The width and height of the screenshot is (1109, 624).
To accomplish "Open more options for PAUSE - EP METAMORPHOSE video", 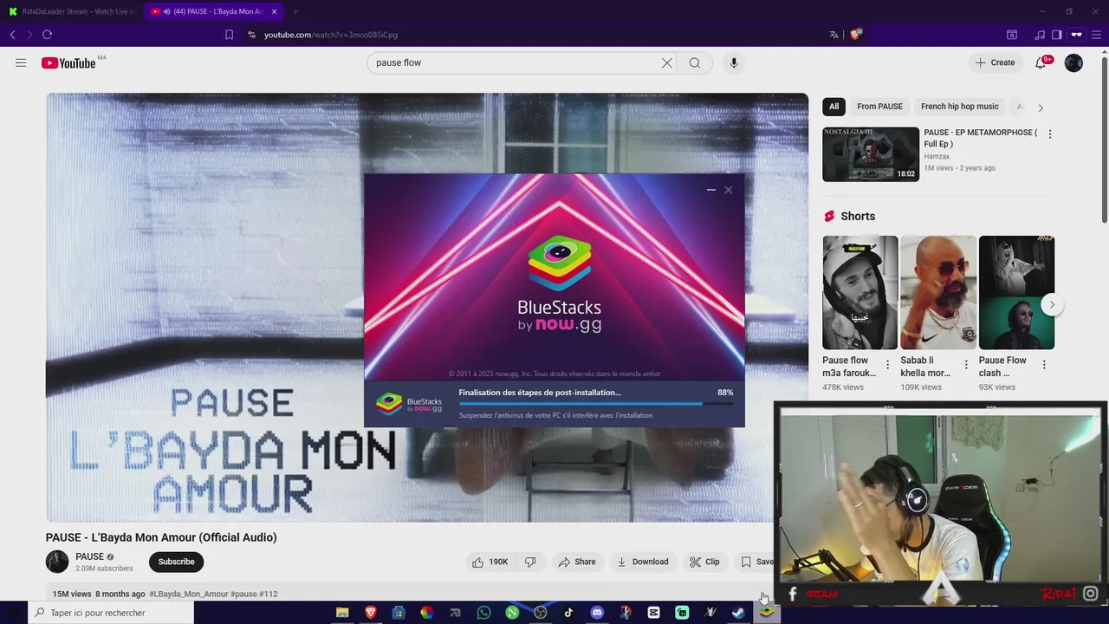I will pyautogui.click(x=1050, y=134).
